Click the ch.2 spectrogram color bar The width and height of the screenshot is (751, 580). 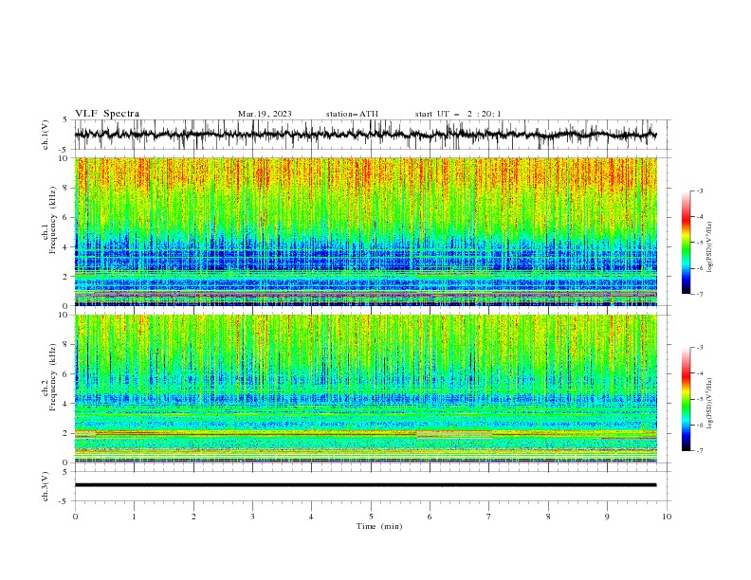pyautogui.click(x=687, y=399)
